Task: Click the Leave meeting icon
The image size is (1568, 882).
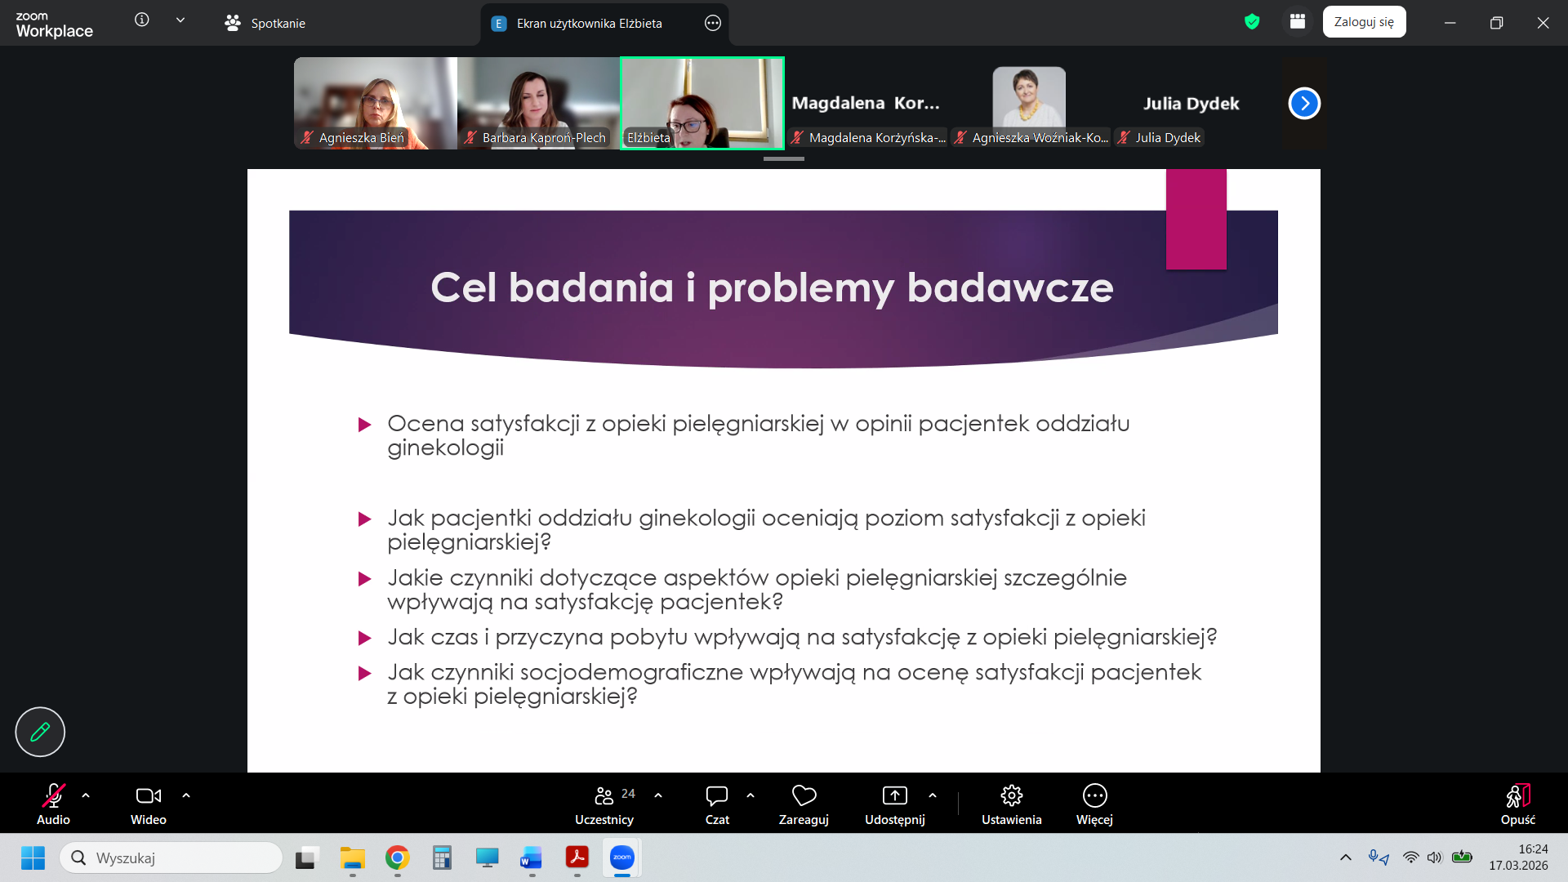Action: click(x=1517, y=796)
